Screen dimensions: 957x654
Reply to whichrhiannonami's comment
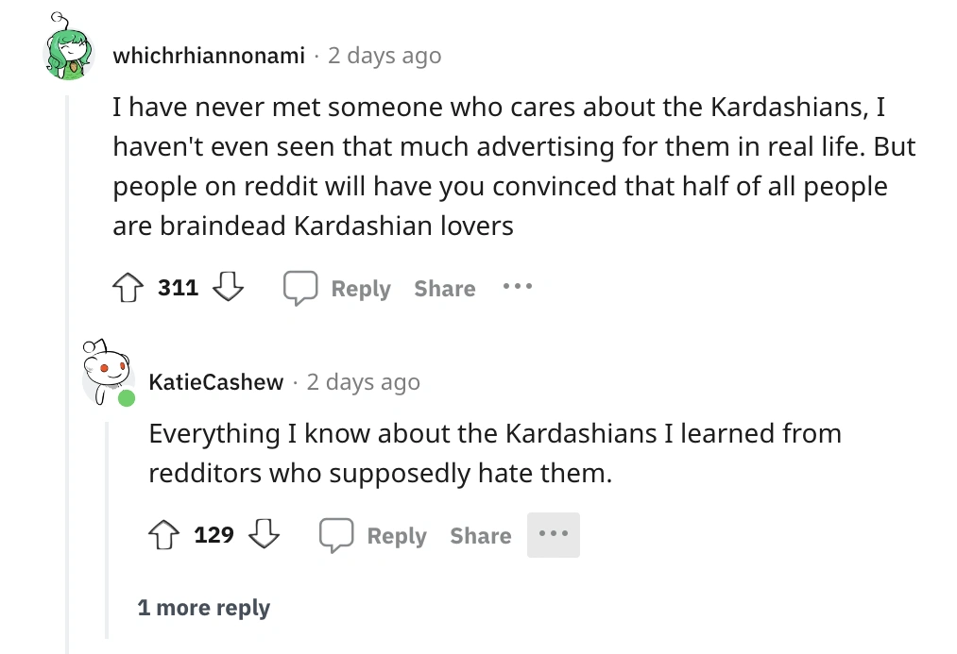tap(338, 288)
